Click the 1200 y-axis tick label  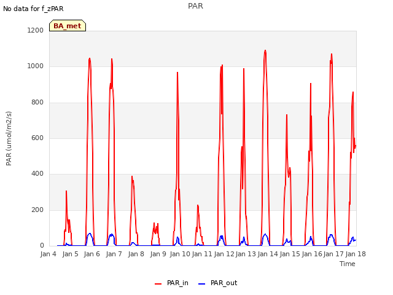point(36,30)
